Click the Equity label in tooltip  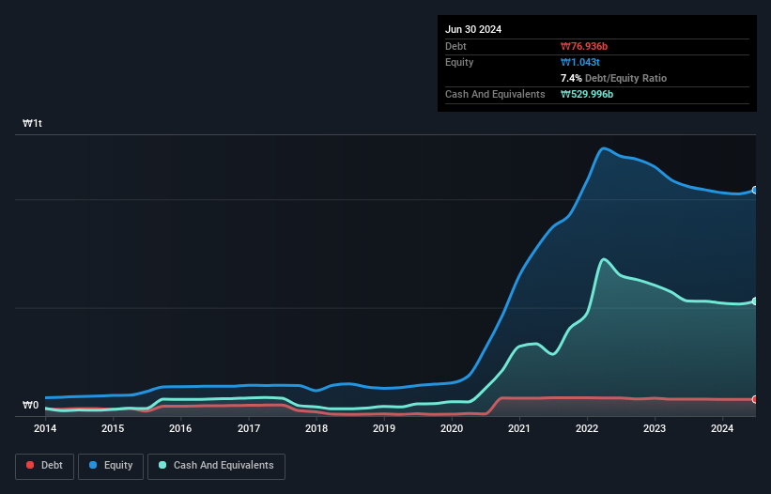(459, 62)
